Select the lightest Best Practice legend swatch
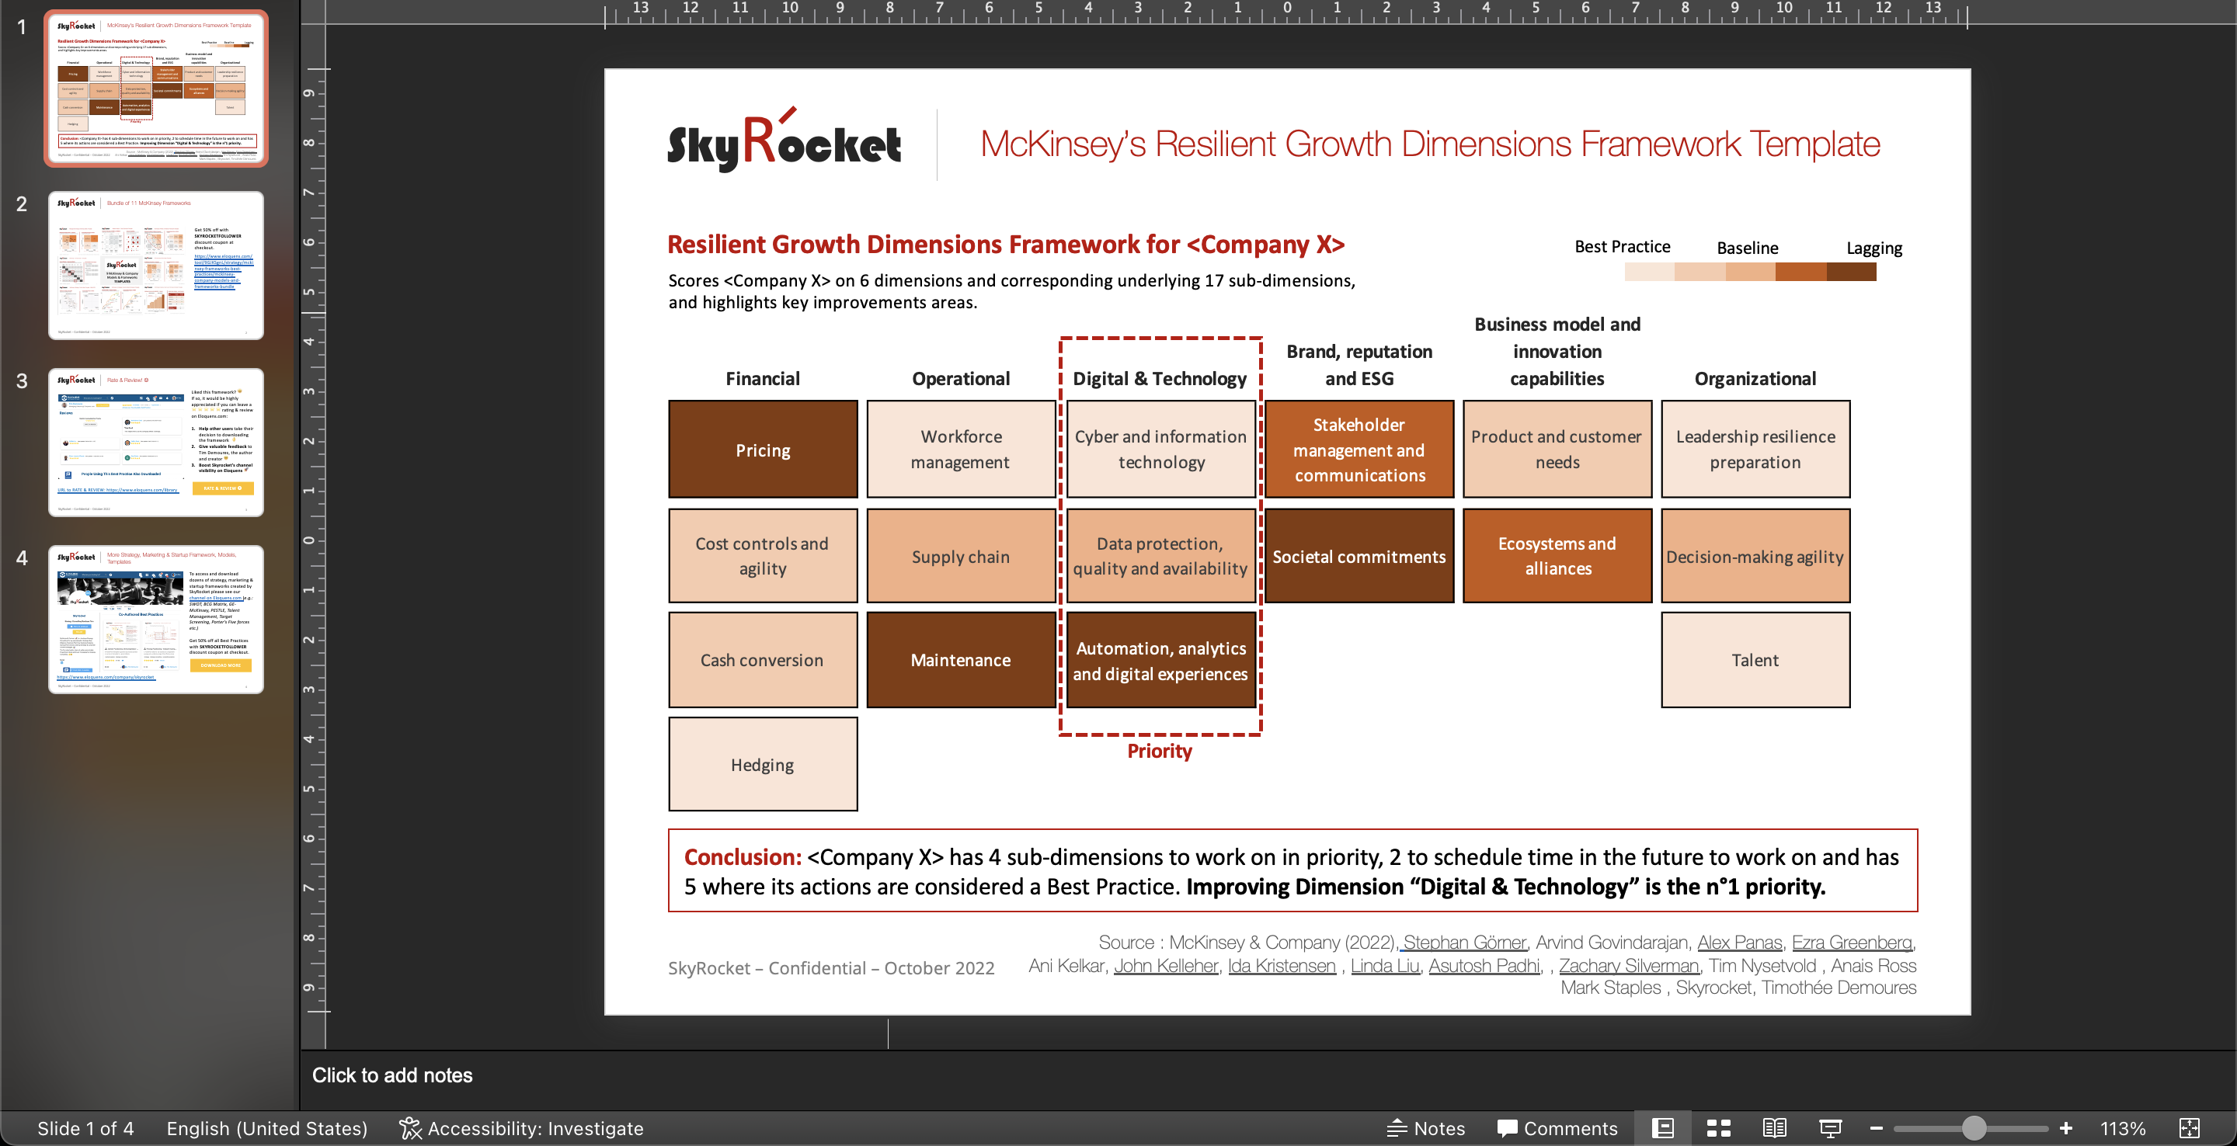2237x1146 pixels. pyautogui.click(x=1649, y=272)
